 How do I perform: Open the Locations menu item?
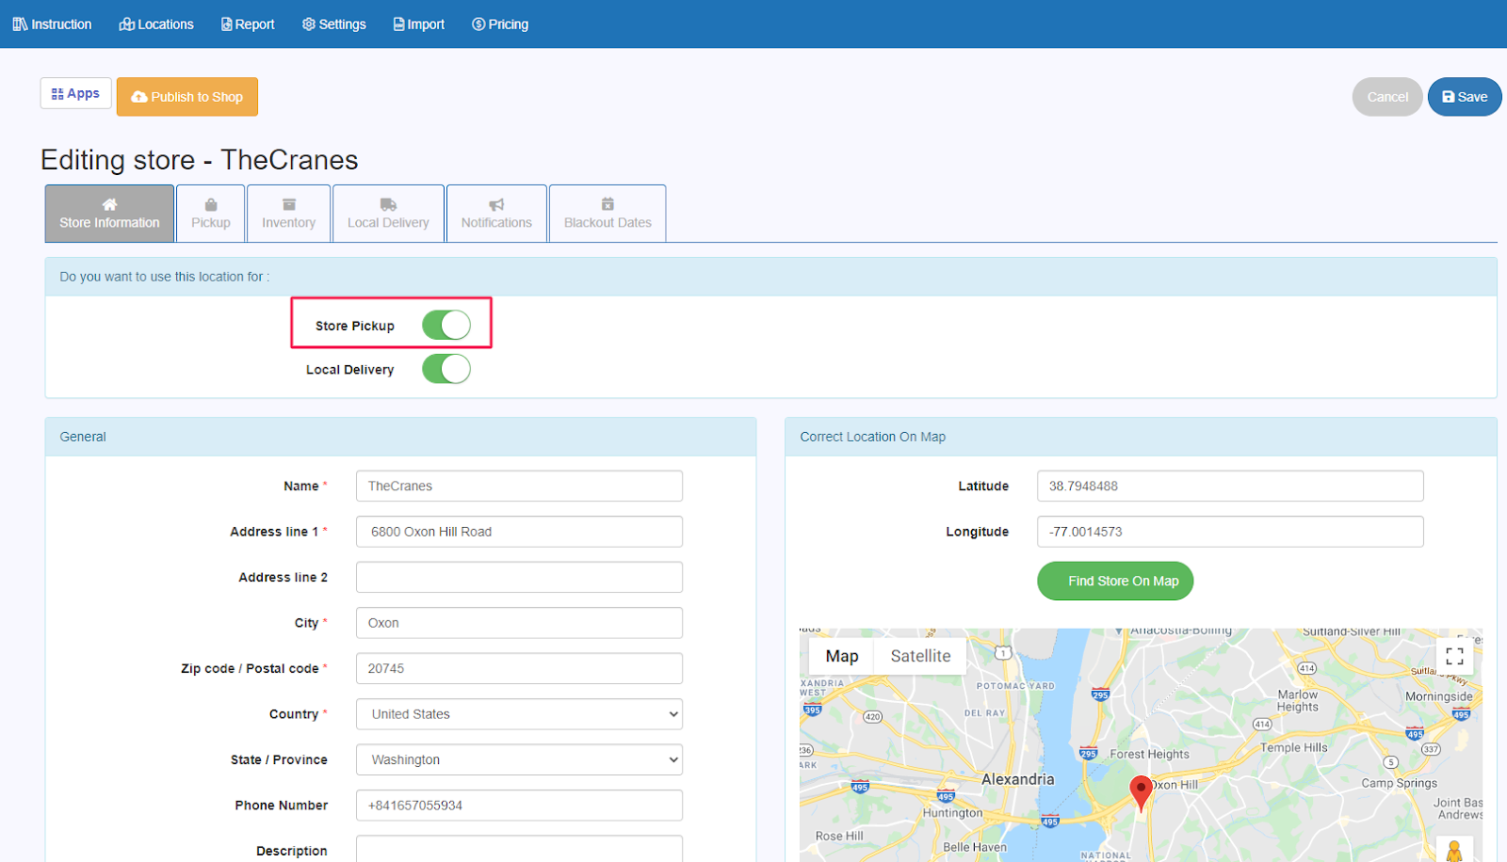(x=156, y=24)
